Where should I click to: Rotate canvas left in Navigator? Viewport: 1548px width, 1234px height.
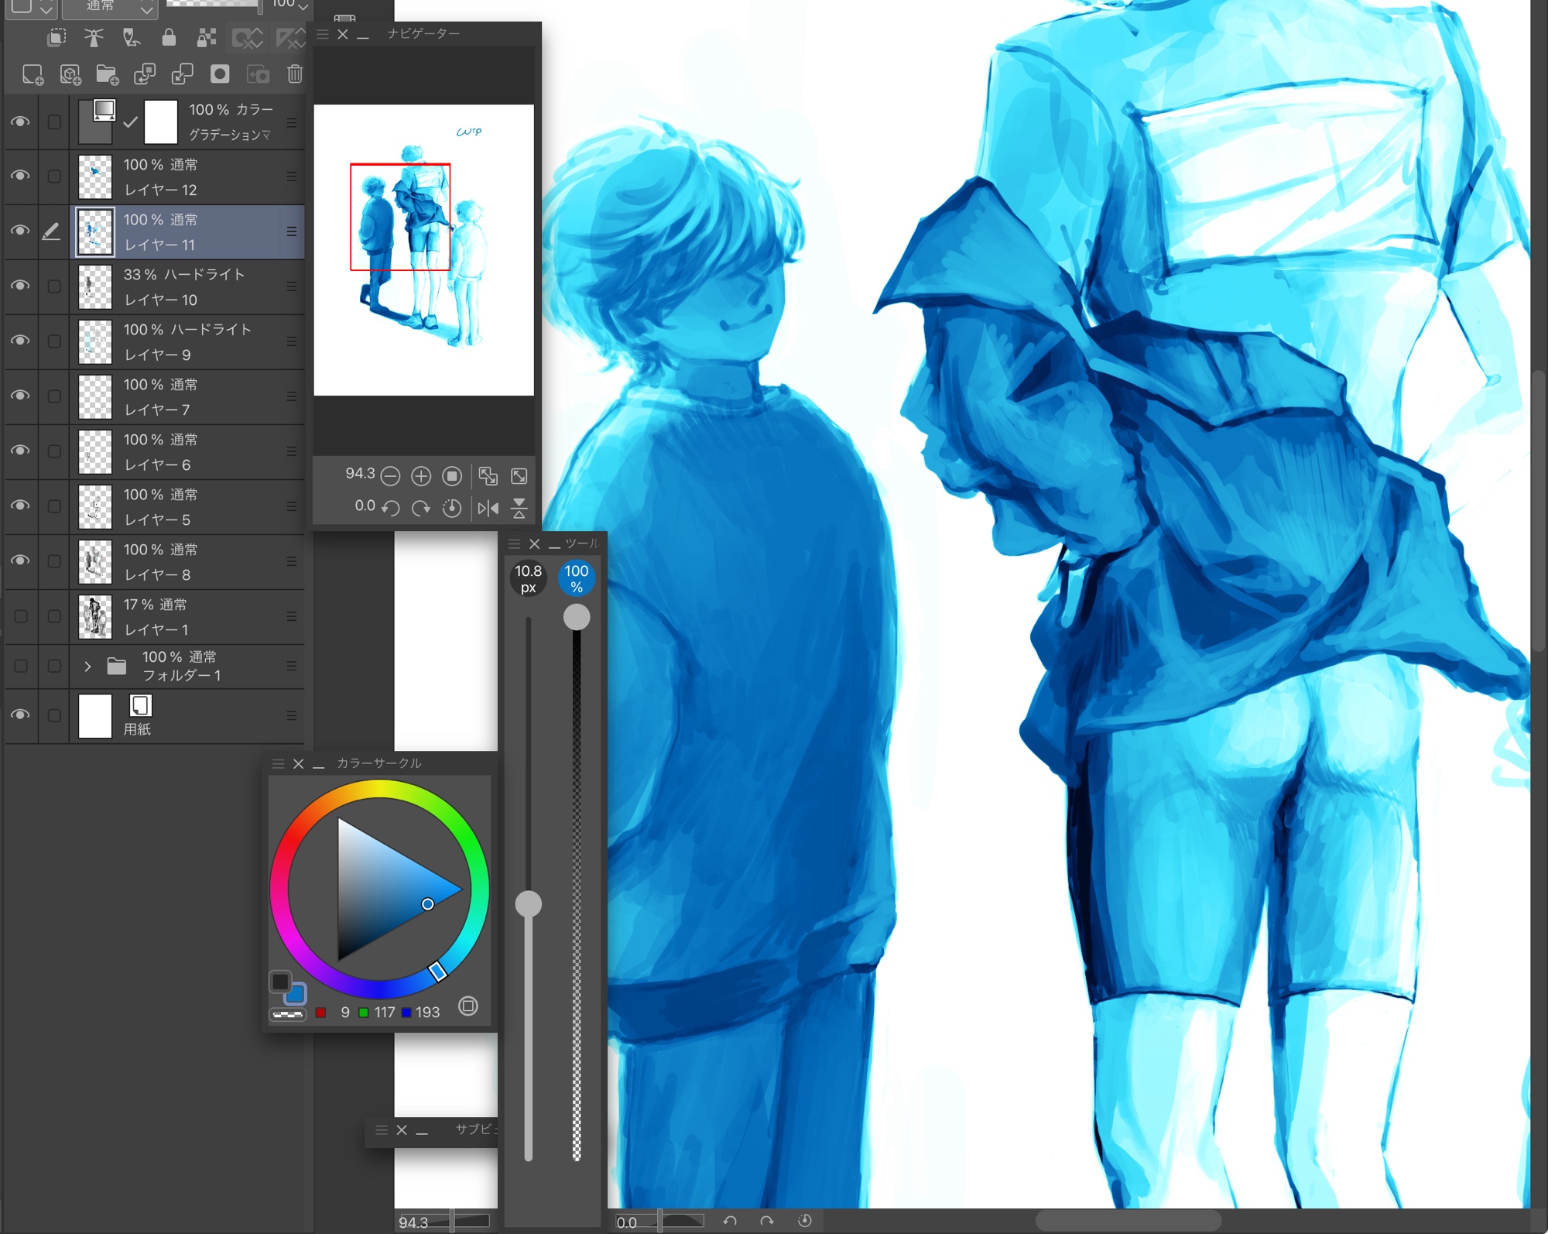coord(391,509)
